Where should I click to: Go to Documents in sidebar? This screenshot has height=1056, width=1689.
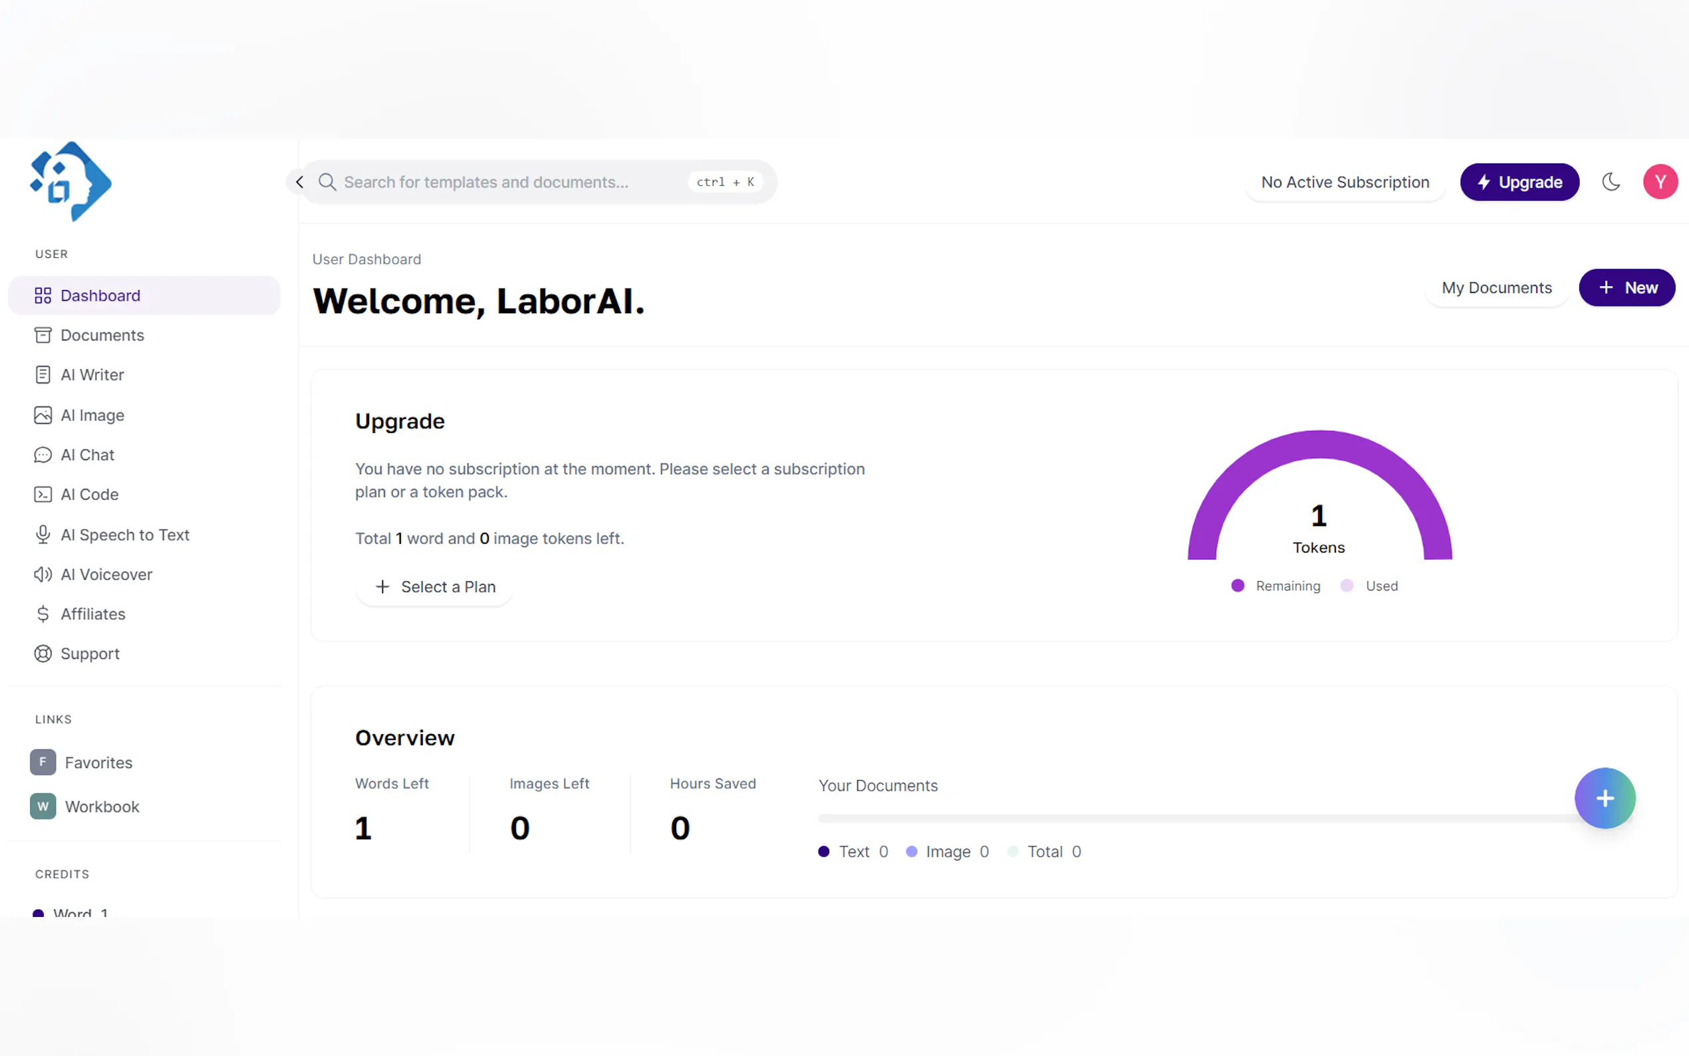(102, 335)
